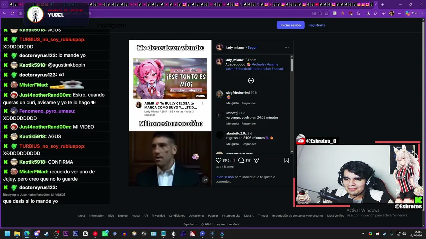Unmute the video with the speaker icon
The height and width of the screenshot is (239, 426).
(205, 180)
